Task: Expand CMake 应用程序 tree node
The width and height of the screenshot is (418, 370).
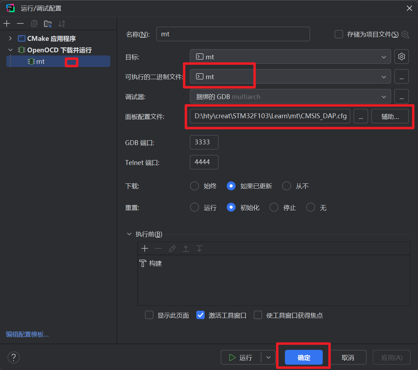Action: point(10,38)
